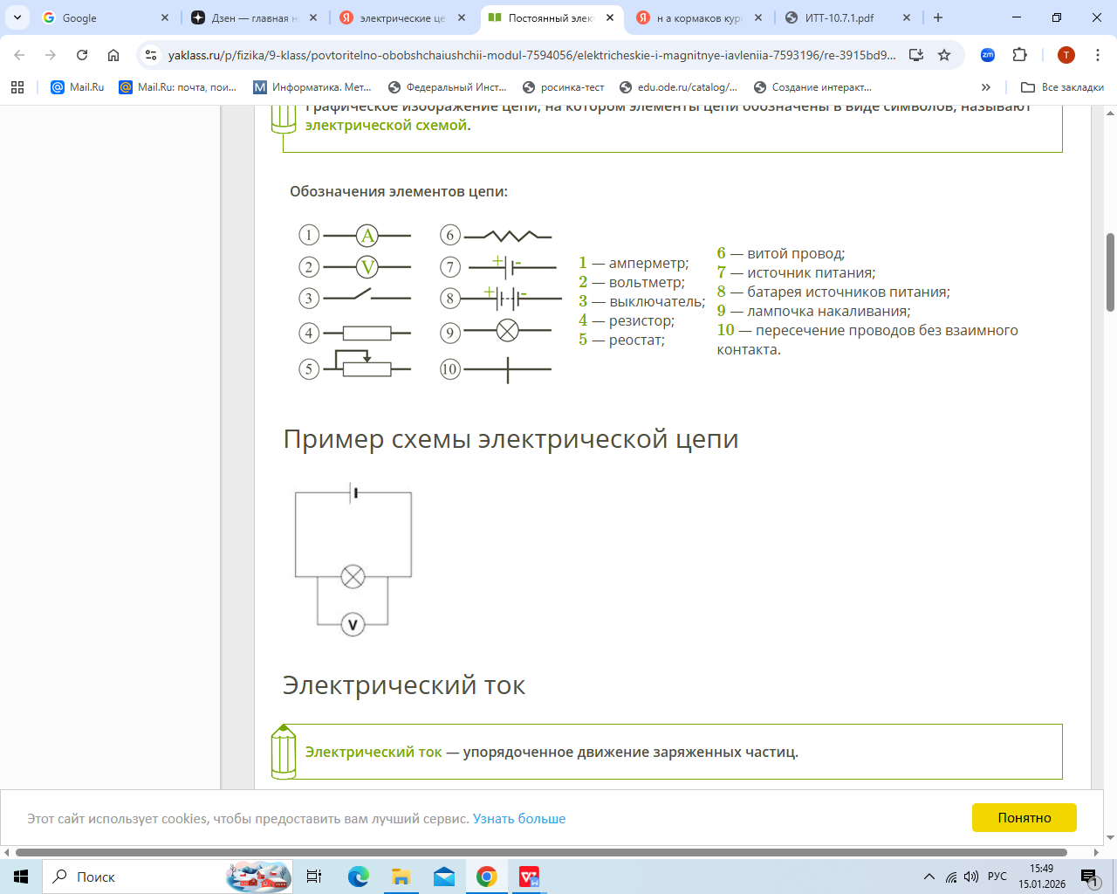Toggle РУС keyboard language indicator
The width and height of the screenshot is (1117, 894).
click(997, 877)
